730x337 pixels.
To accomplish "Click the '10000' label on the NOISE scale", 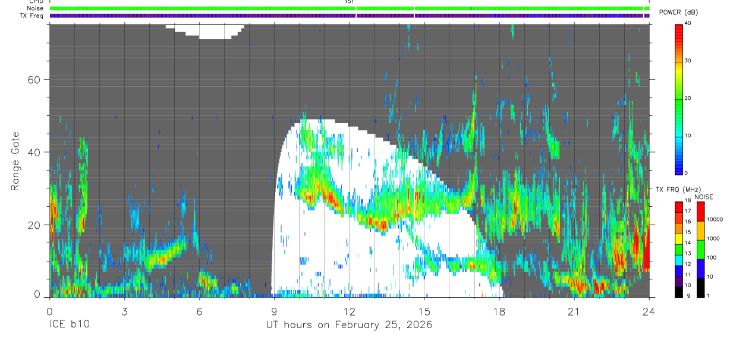I will pyautogui.click(x=715, y=219).
